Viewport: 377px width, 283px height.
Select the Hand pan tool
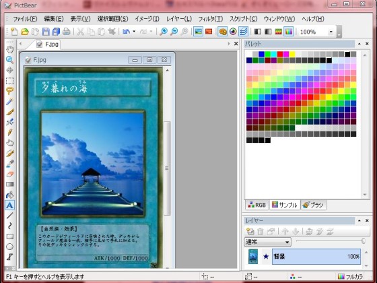point(9,50)
